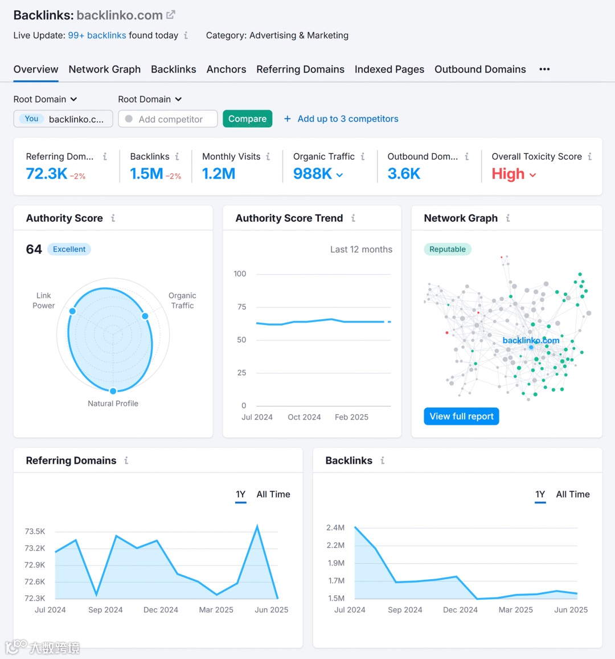Click Natural Profile point on radar chart
The image size is (615, 659).
113,391
